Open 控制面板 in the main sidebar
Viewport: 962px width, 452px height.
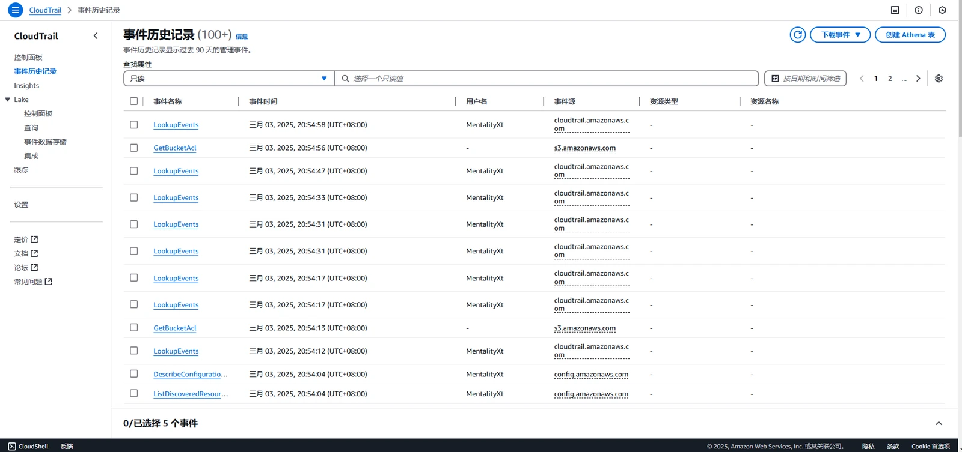[28, 58]
